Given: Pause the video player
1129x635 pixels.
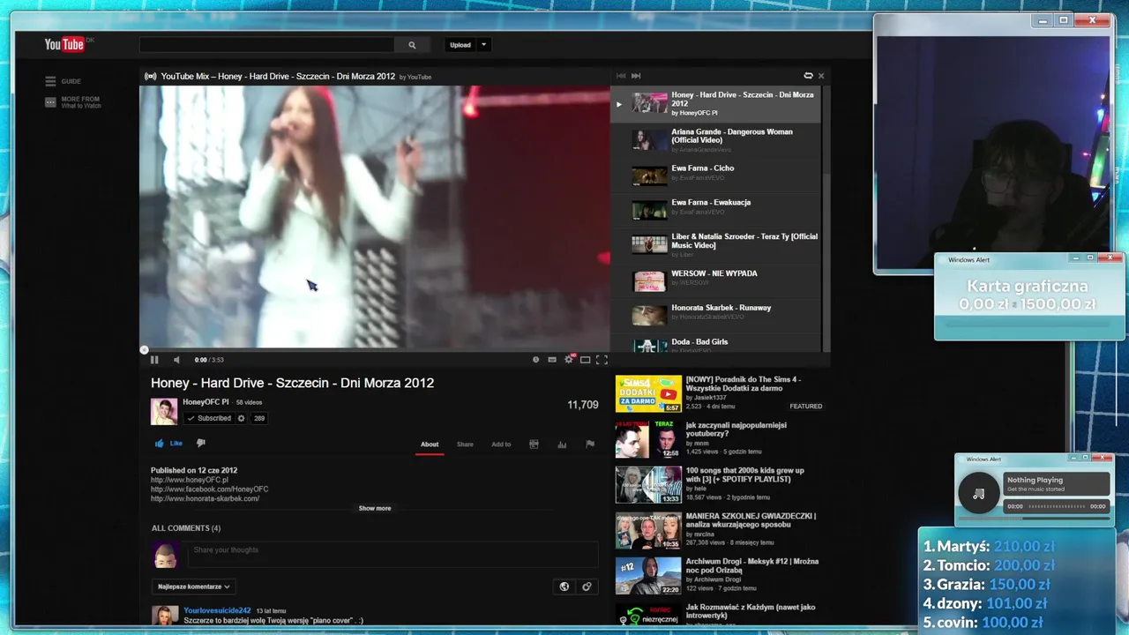Looking at the screenshot, I should coord(154,360).
